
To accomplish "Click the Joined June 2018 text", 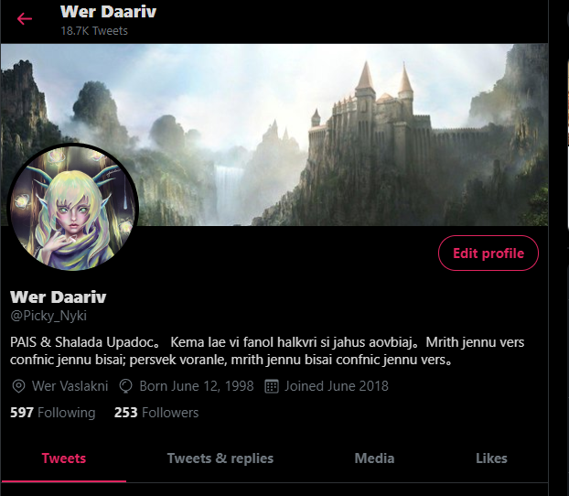I will [x=337, y=386].
